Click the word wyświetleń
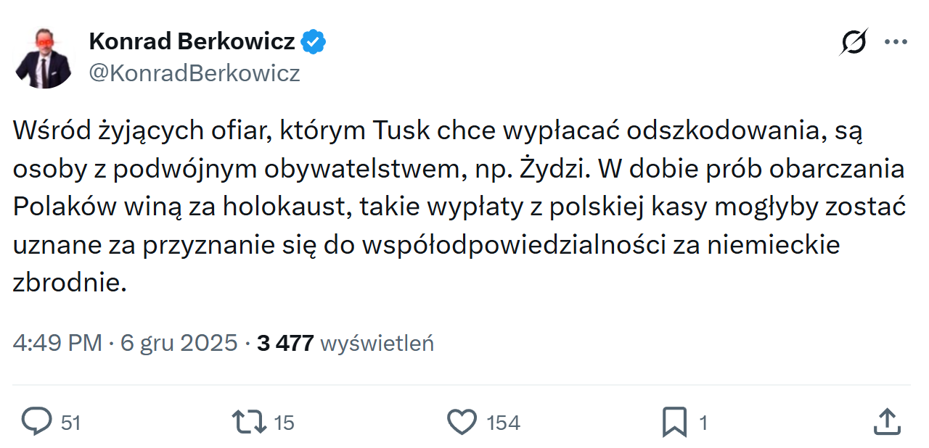Screen dimensions: 929x448 click(377, 342)
